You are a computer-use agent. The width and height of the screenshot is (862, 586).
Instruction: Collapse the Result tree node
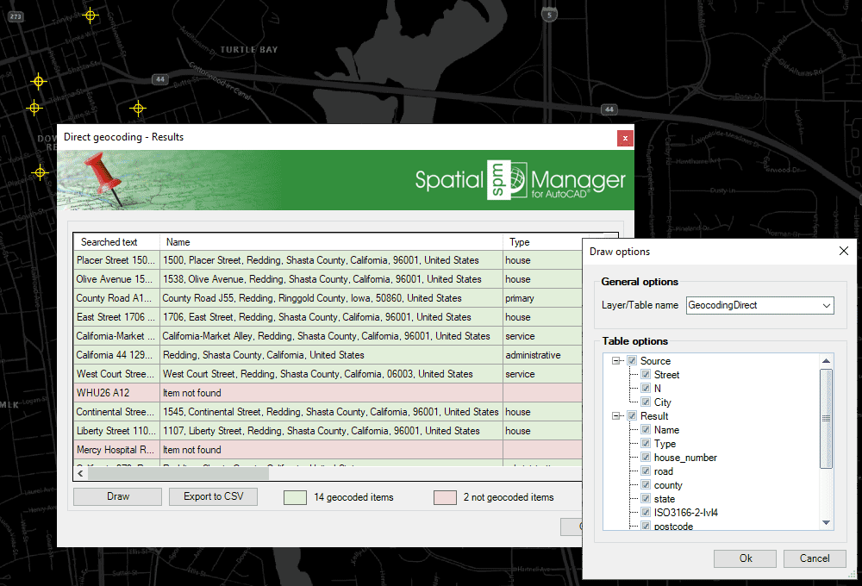click(615, 415)
